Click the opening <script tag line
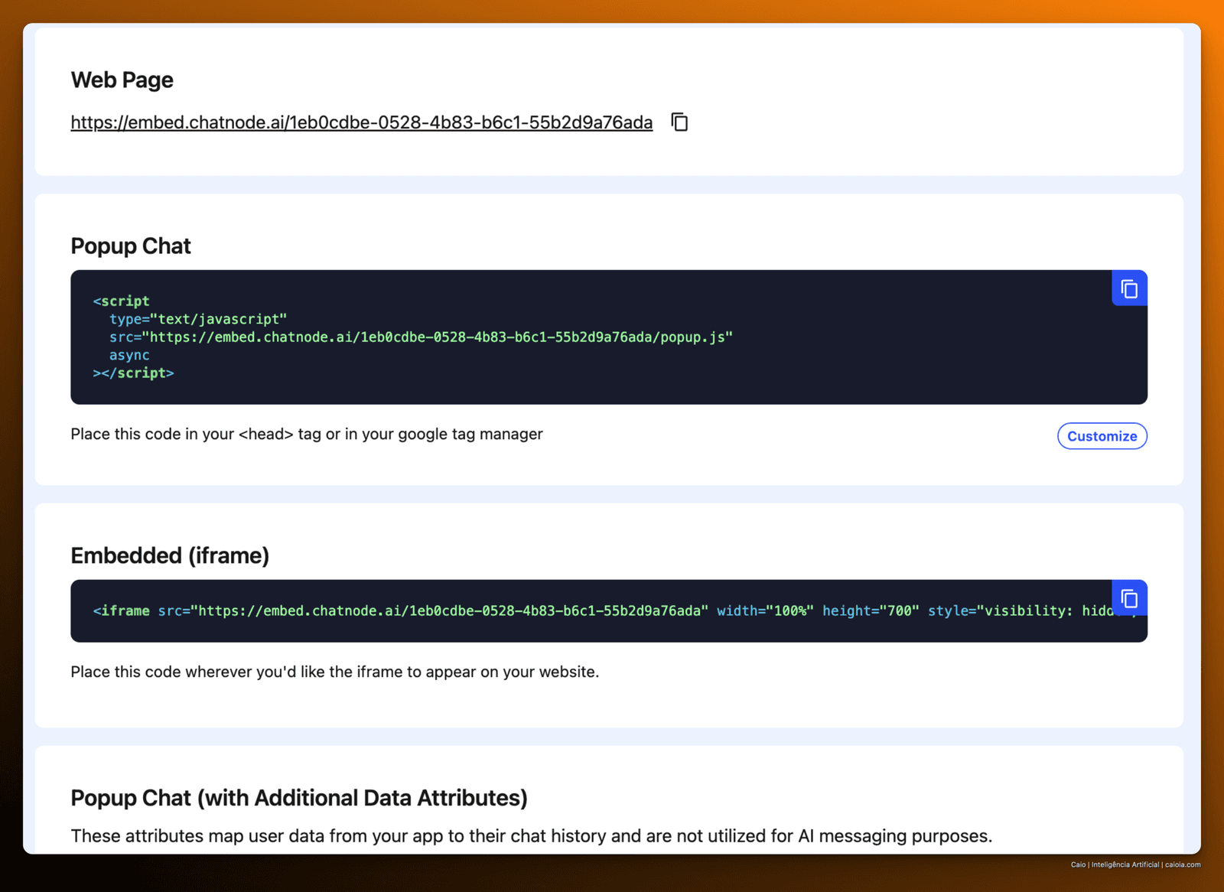 (121, 301)
